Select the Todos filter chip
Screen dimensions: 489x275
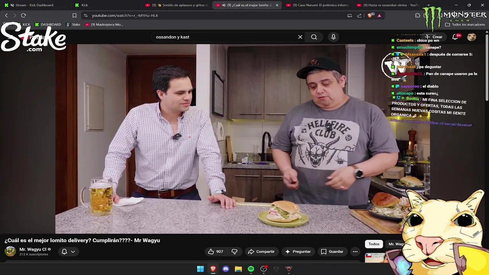point(374,244)
